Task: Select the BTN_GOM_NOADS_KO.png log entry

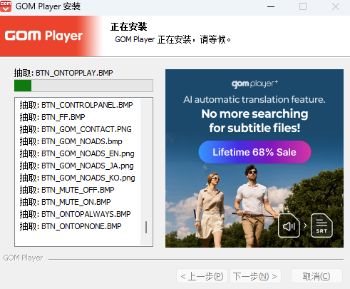Action: (77, 178)
